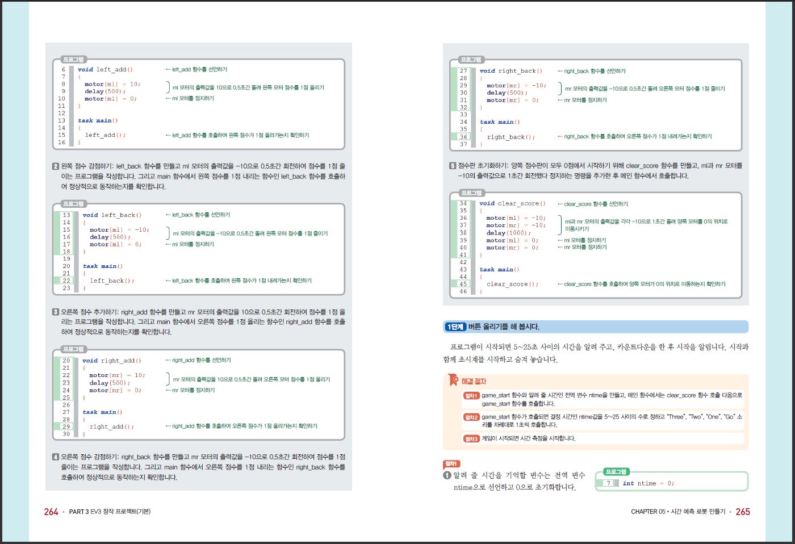Click code line 'void right_back()'
795x544 pixels.
[511, 71]
